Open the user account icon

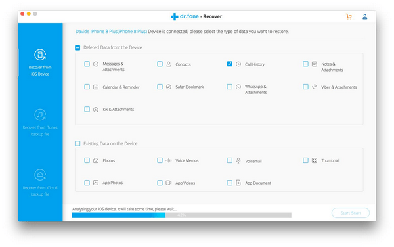click(x=365, y=16)
